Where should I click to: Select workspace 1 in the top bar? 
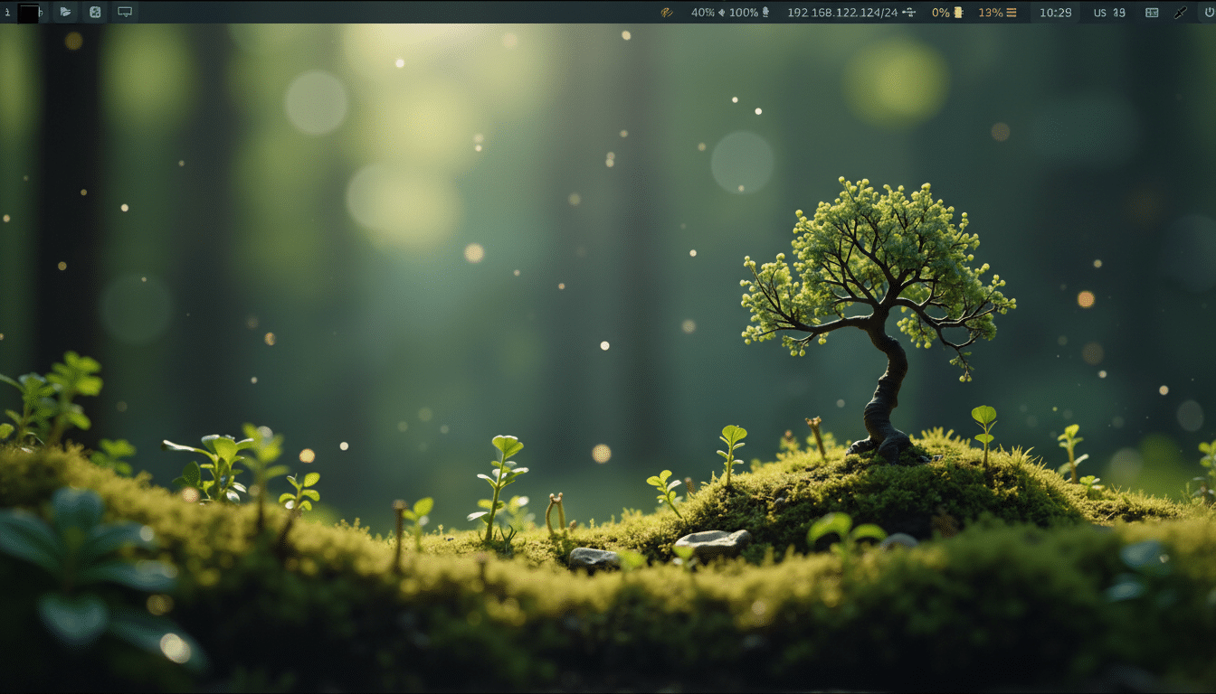click(7, 12)
